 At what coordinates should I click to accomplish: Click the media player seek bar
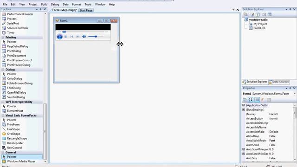pyautogui.click(x=83, y=32)
